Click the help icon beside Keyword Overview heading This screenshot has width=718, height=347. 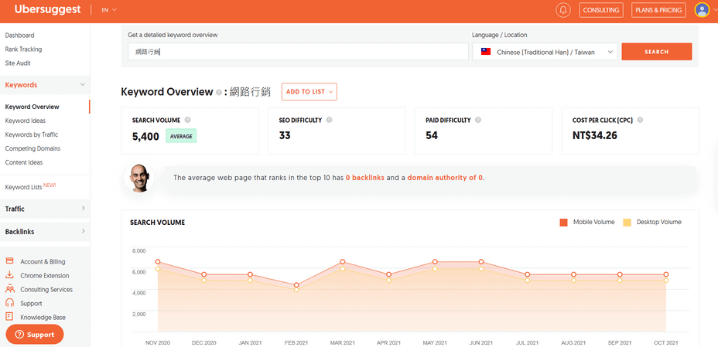[219, 92]
